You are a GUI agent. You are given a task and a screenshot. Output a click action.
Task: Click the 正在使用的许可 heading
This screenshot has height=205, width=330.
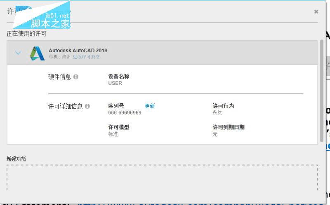point(26,34)
